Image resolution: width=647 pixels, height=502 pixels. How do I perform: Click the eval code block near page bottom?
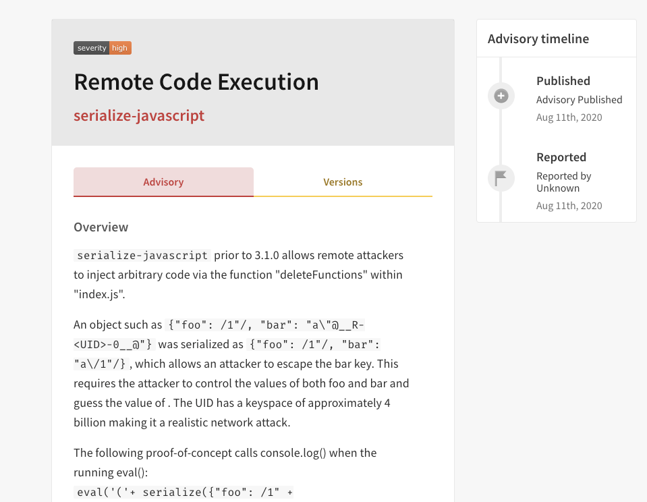tap(186, 492)
